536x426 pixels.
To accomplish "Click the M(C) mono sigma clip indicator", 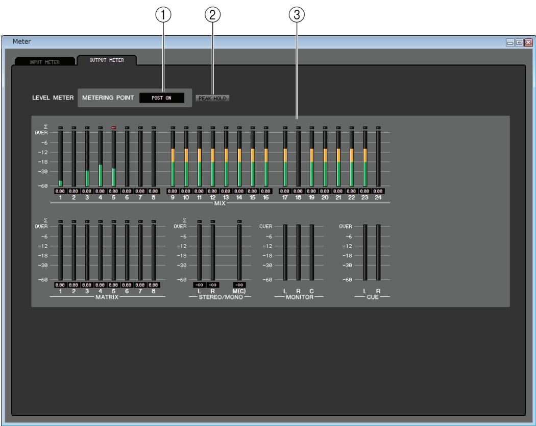I will 239,221.
